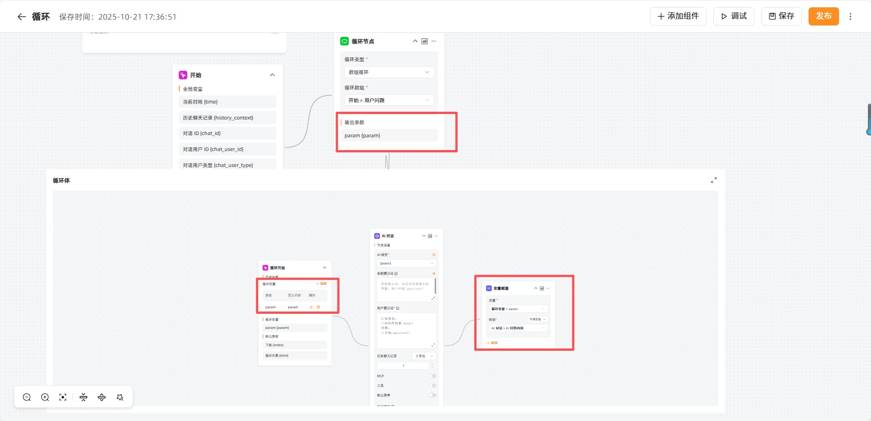
Task: Open the more options menu at top right
Action: [x=850, y=16]
